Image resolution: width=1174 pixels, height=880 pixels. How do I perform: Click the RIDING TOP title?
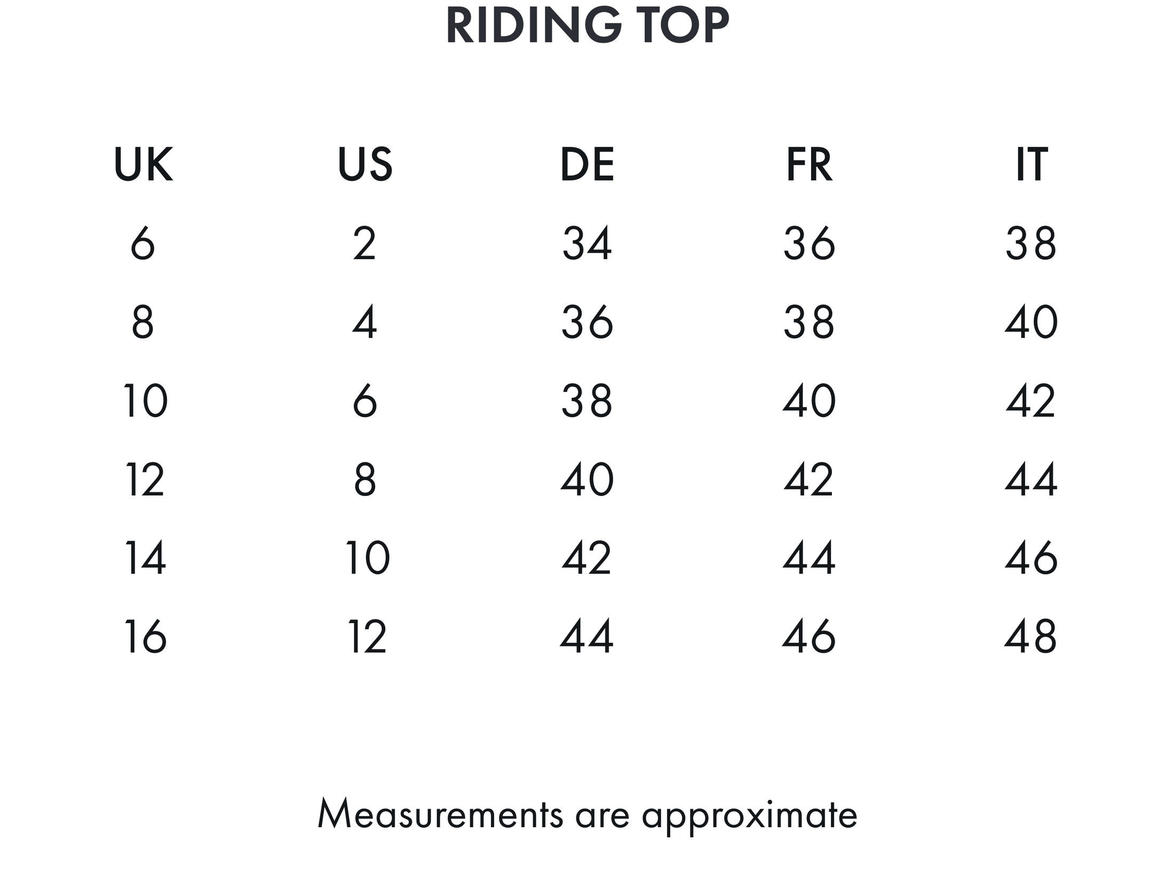click(x=587, y=26)
